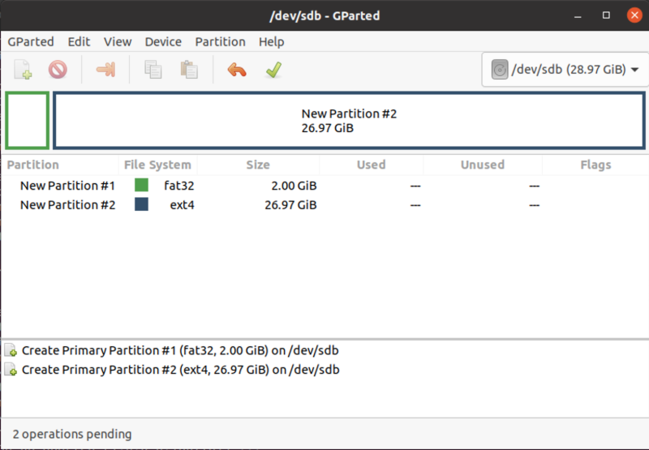Screen dimensions: 649x450
Task: Undo last operation with orange arrow
Action: 237,70
